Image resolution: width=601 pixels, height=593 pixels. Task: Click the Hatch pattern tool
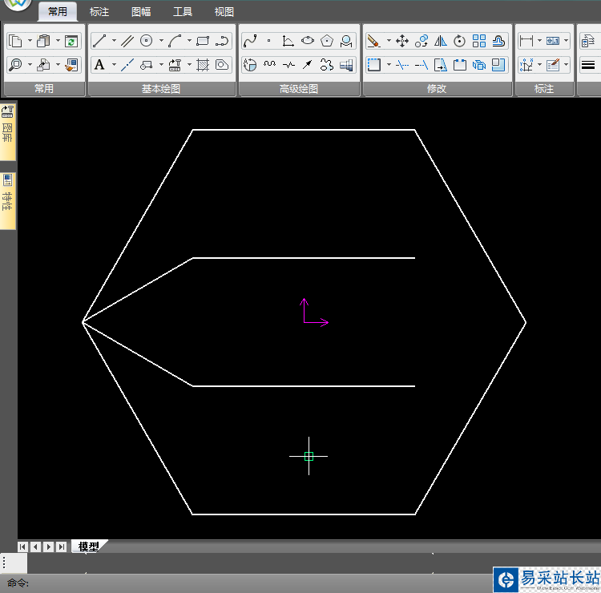tap(203, 65)
